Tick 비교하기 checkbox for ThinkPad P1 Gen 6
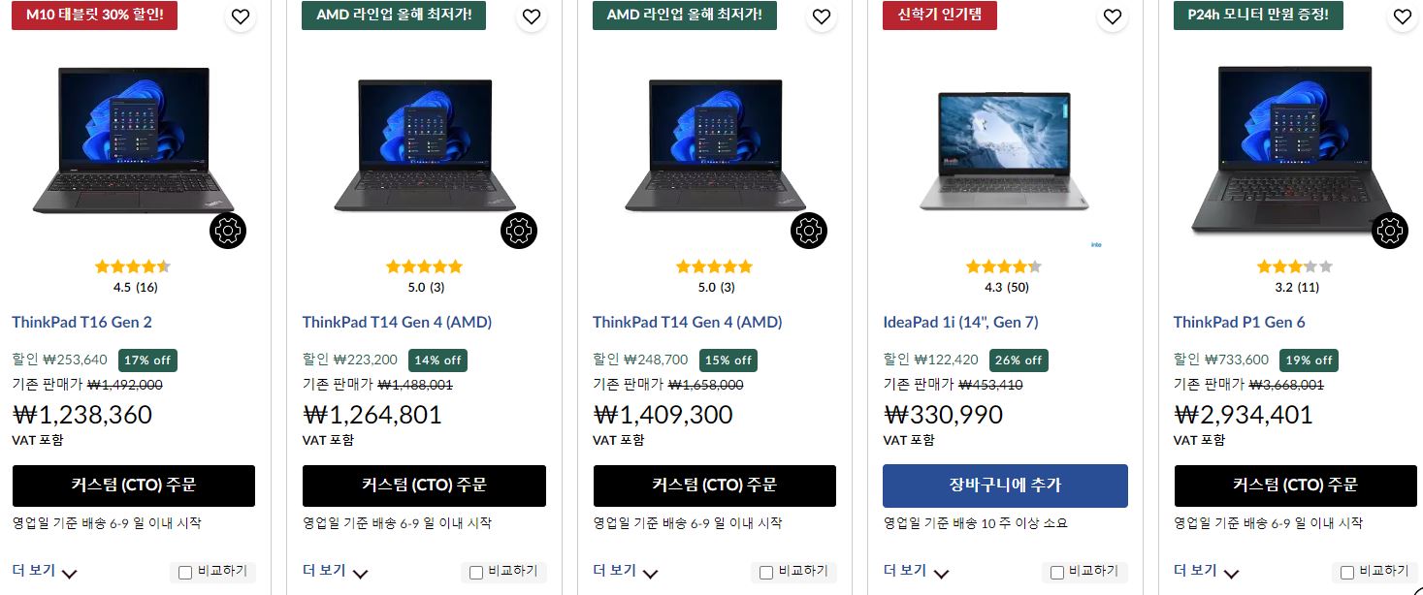The image size is (1423, 595). tap(1347, 573)
